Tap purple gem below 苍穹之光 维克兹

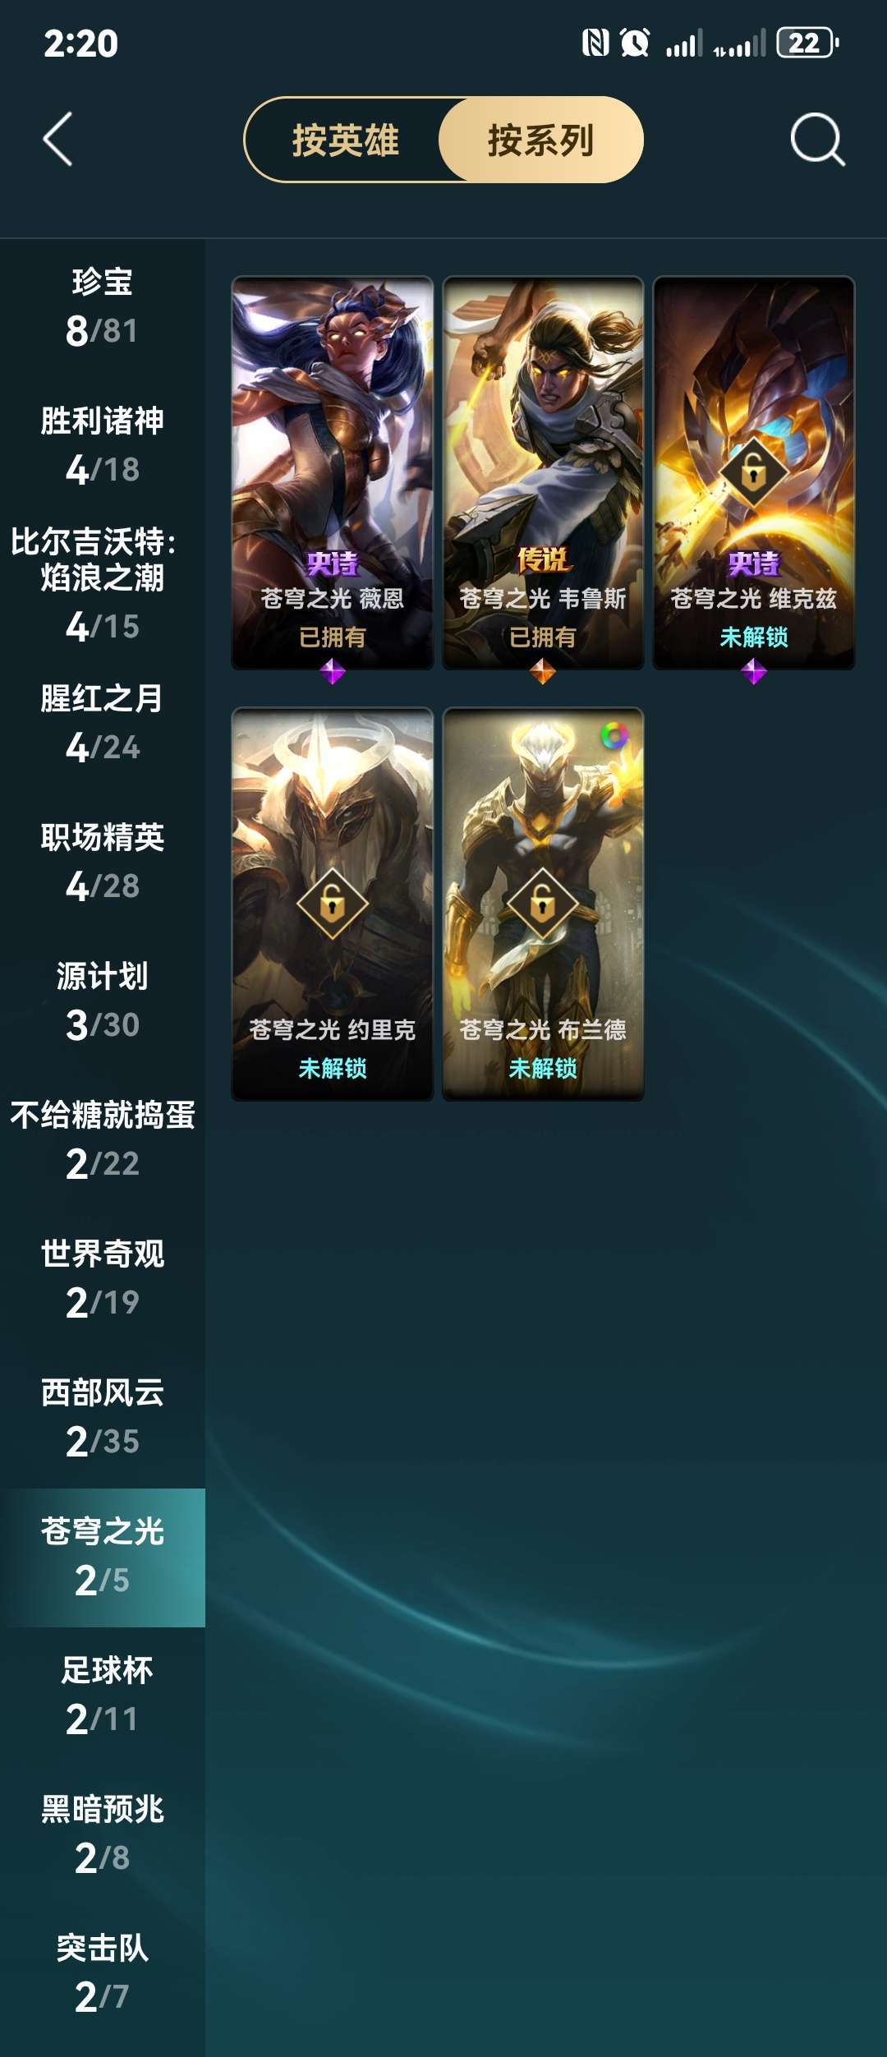(x=754, y=672)
